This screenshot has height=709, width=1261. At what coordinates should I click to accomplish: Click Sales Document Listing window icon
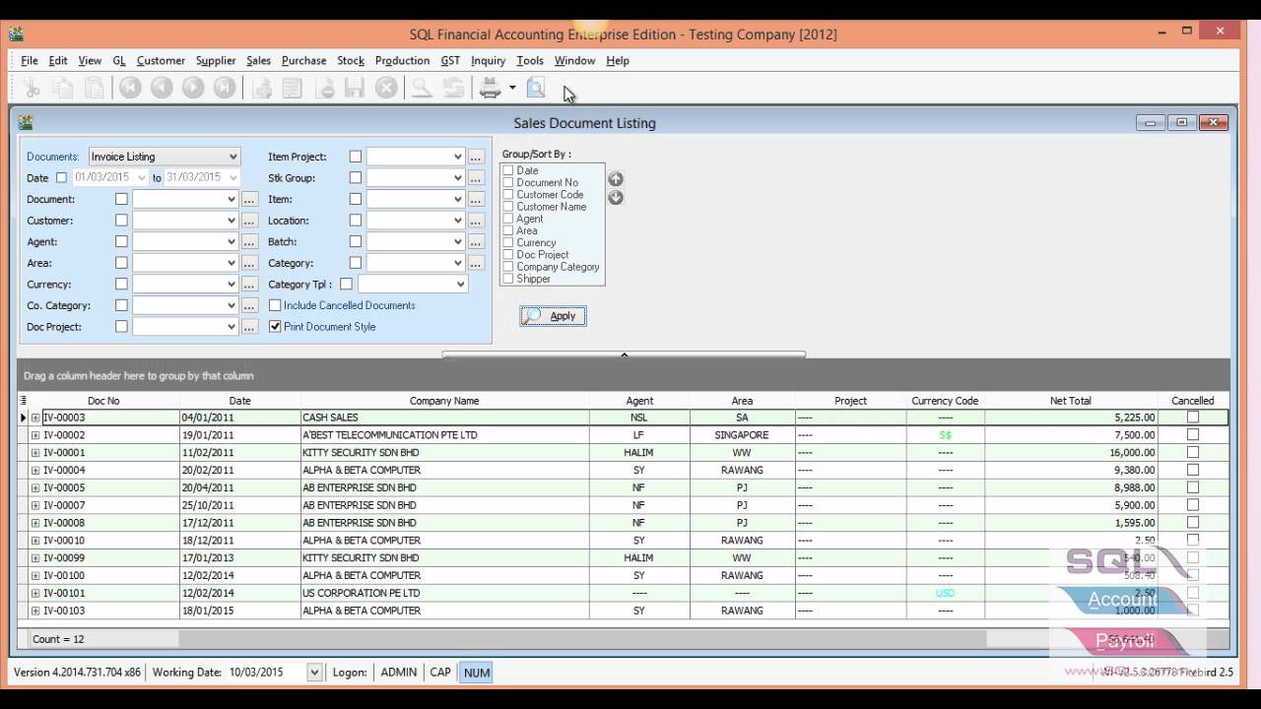(26, 123)
